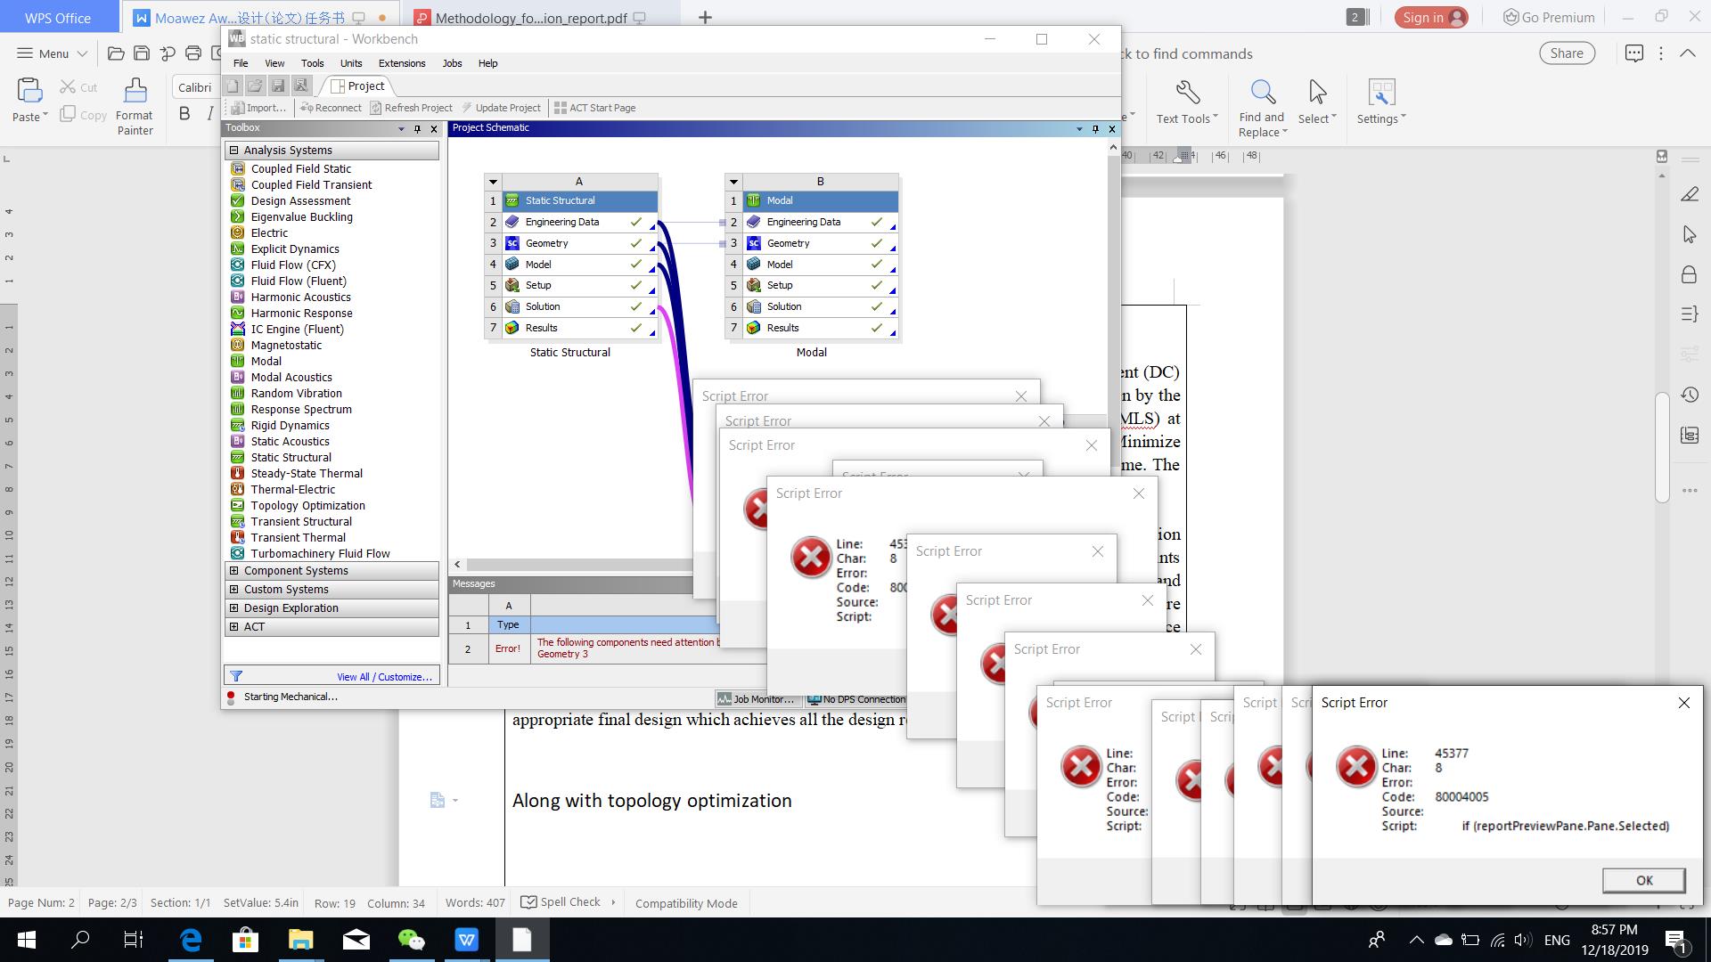Click View All / Customize link
Image resolution: width=1711 pixels, height=962 pixels.
pos(384,677)
